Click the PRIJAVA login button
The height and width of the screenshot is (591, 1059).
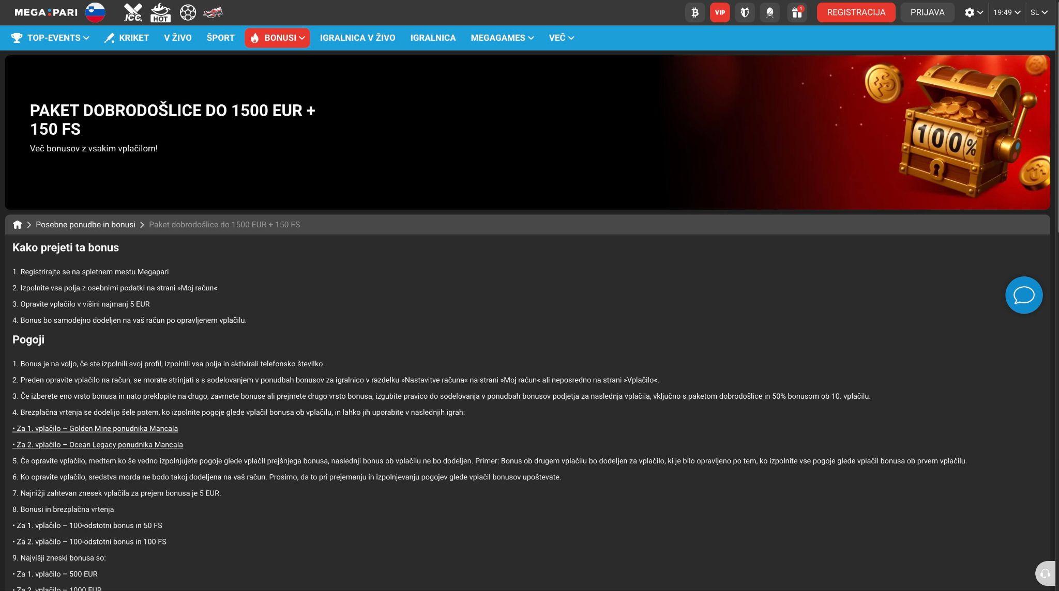[x=927, y=12]
